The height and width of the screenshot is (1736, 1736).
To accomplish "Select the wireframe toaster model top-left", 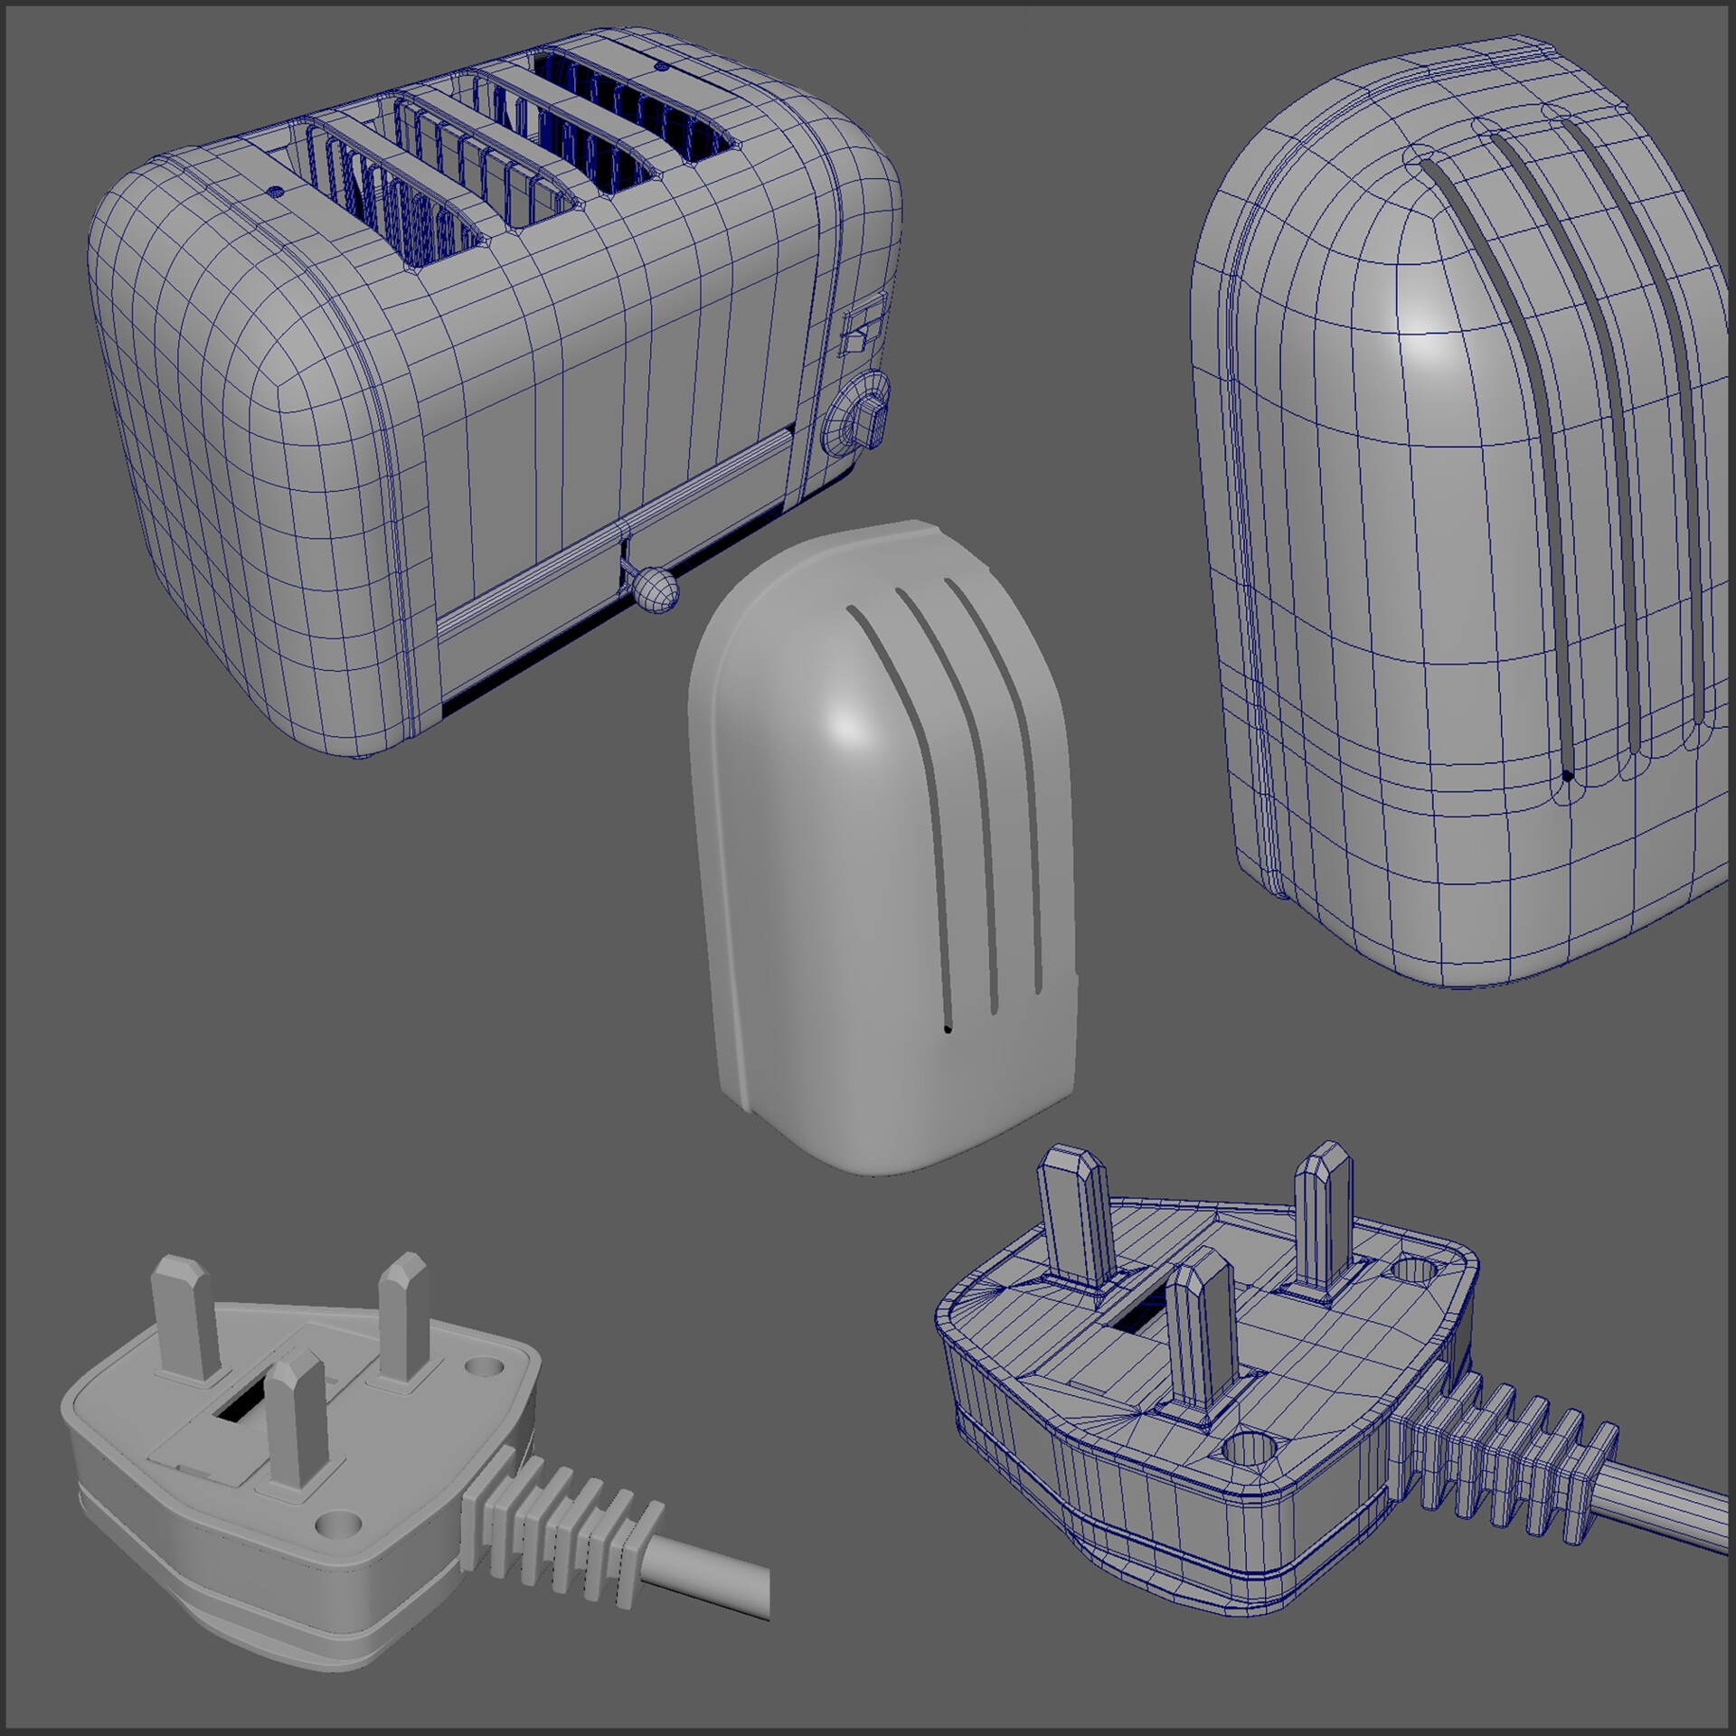I will click(x=452, y=362).
